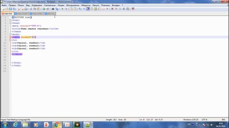Click the Zoom In toolbar icon
The height and width of the screenshot is (128, 229).
coord(62,9)
